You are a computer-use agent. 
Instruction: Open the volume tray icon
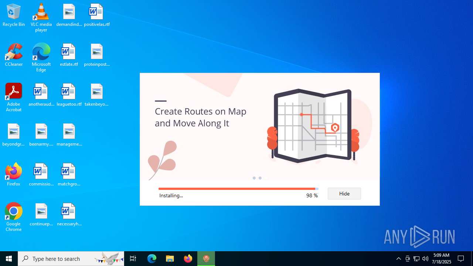[425, 259]
